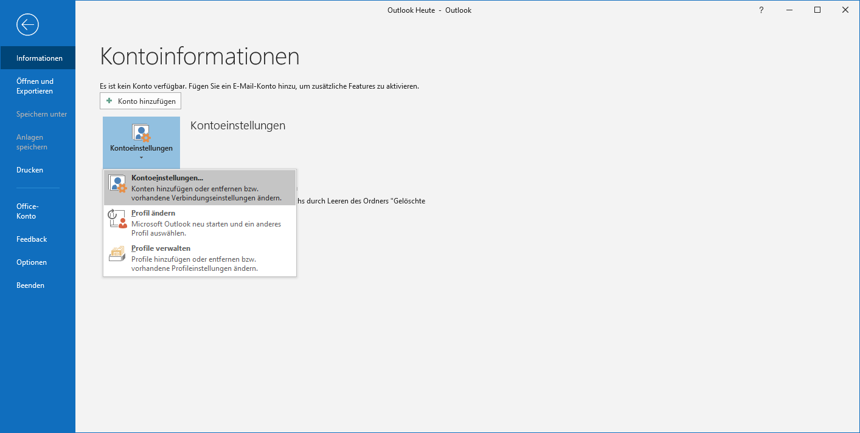The height and width of the screenshot is (433, 860).
Task: Choose Anlagen speichern in sidebar
Action: (38, 142)
